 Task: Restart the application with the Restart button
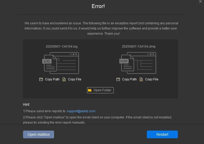[162, 134]
